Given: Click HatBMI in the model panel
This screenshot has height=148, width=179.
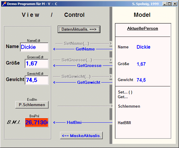Looking at the screenshot, I should (x=124, y=123).
